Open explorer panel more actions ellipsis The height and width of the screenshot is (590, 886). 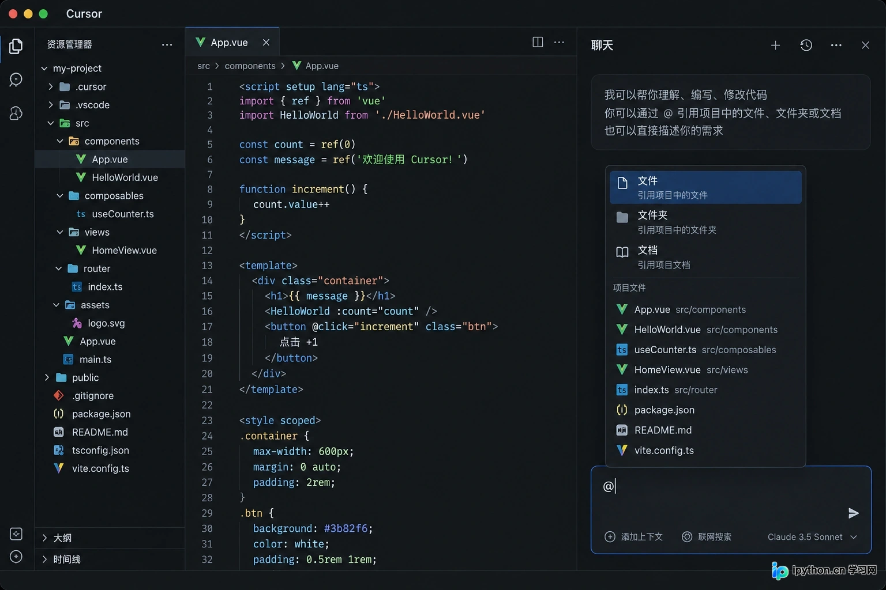167,44
